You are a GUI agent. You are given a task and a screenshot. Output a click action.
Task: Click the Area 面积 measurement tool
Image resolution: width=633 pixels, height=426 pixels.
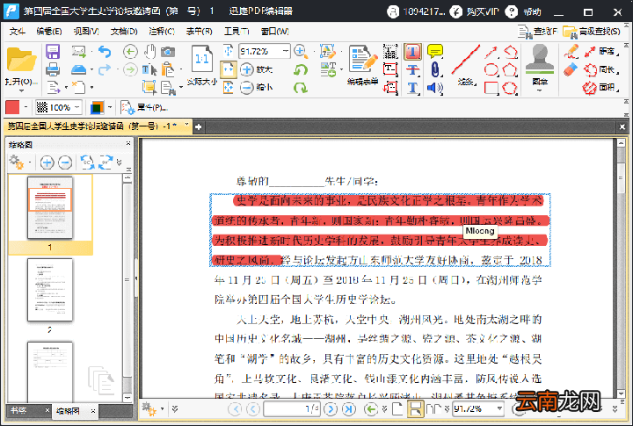[x=600, y=87]
